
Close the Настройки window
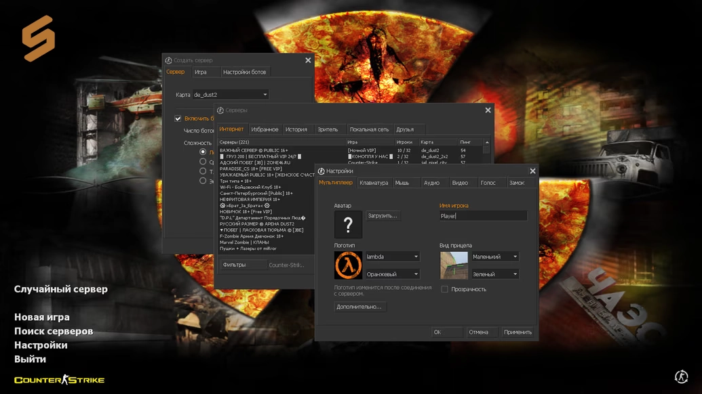[532, 171]
